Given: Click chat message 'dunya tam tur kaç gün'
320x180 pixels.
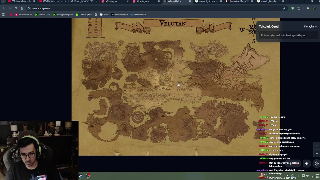Looking at the screenshot, I should [x=280, y=130].
